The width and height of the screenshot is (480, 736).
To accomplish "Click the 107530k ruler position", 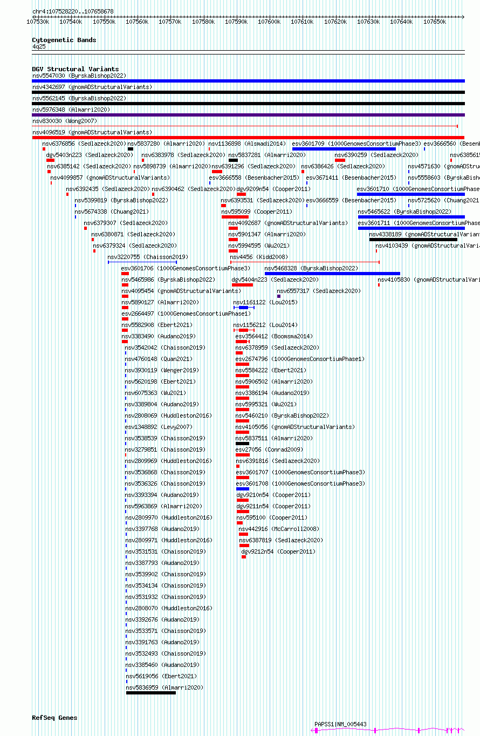I will (x=38, y=22).
